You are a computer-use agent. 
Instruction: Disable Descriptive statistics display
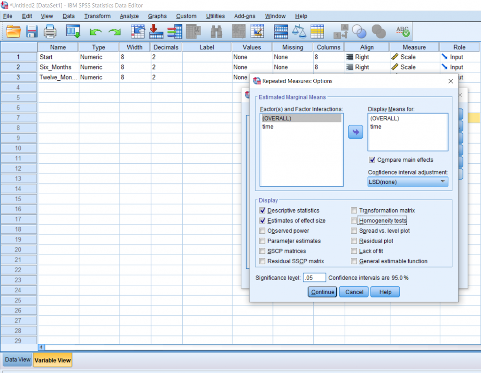(x=262, y=210)
